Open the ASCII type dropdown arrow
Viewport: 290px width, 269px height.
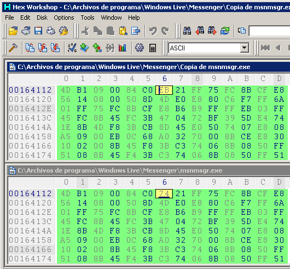click(x=245, y=48)
